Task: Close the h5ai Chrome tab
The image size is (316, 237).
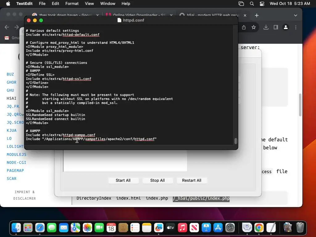Action: [x=245, y=15]
